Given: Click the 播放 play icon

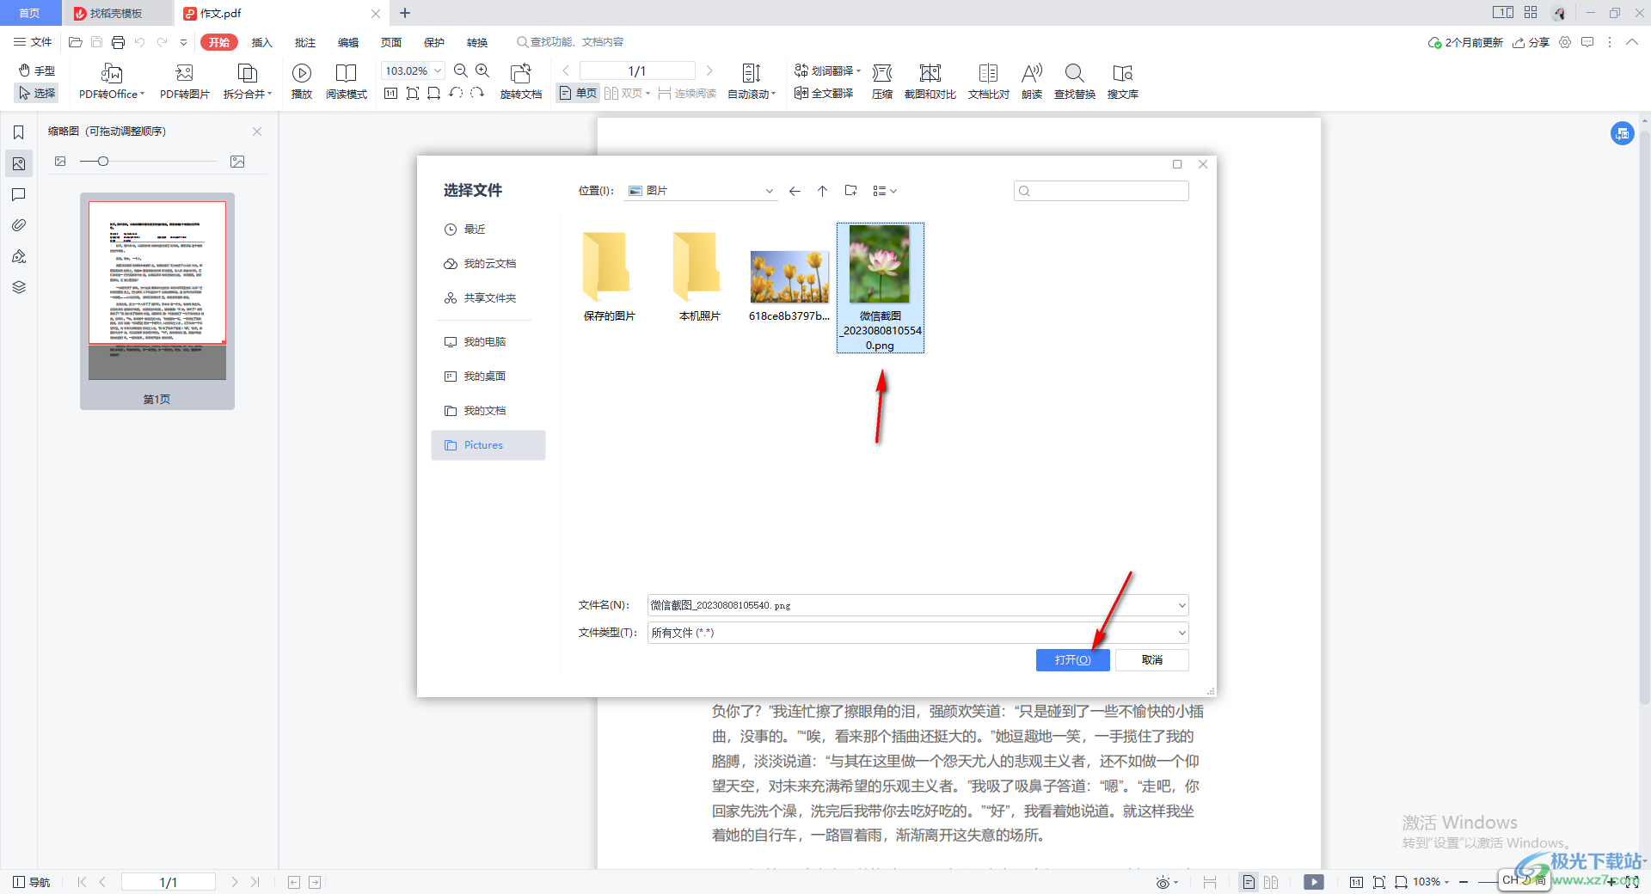Looking at the screenshot, I should [302, 73].
